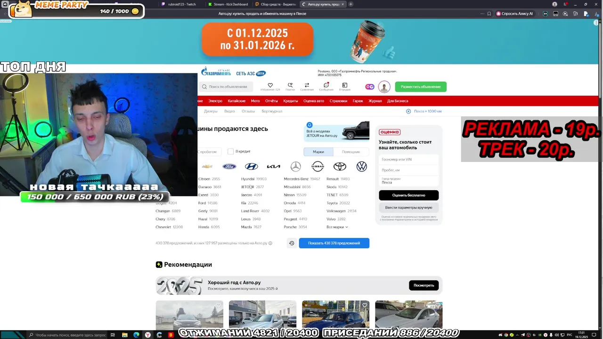Viewport: 603px width, 339px height.
Task: Click the Mercedes-Benz brand logo
Action: click(295, 166)
